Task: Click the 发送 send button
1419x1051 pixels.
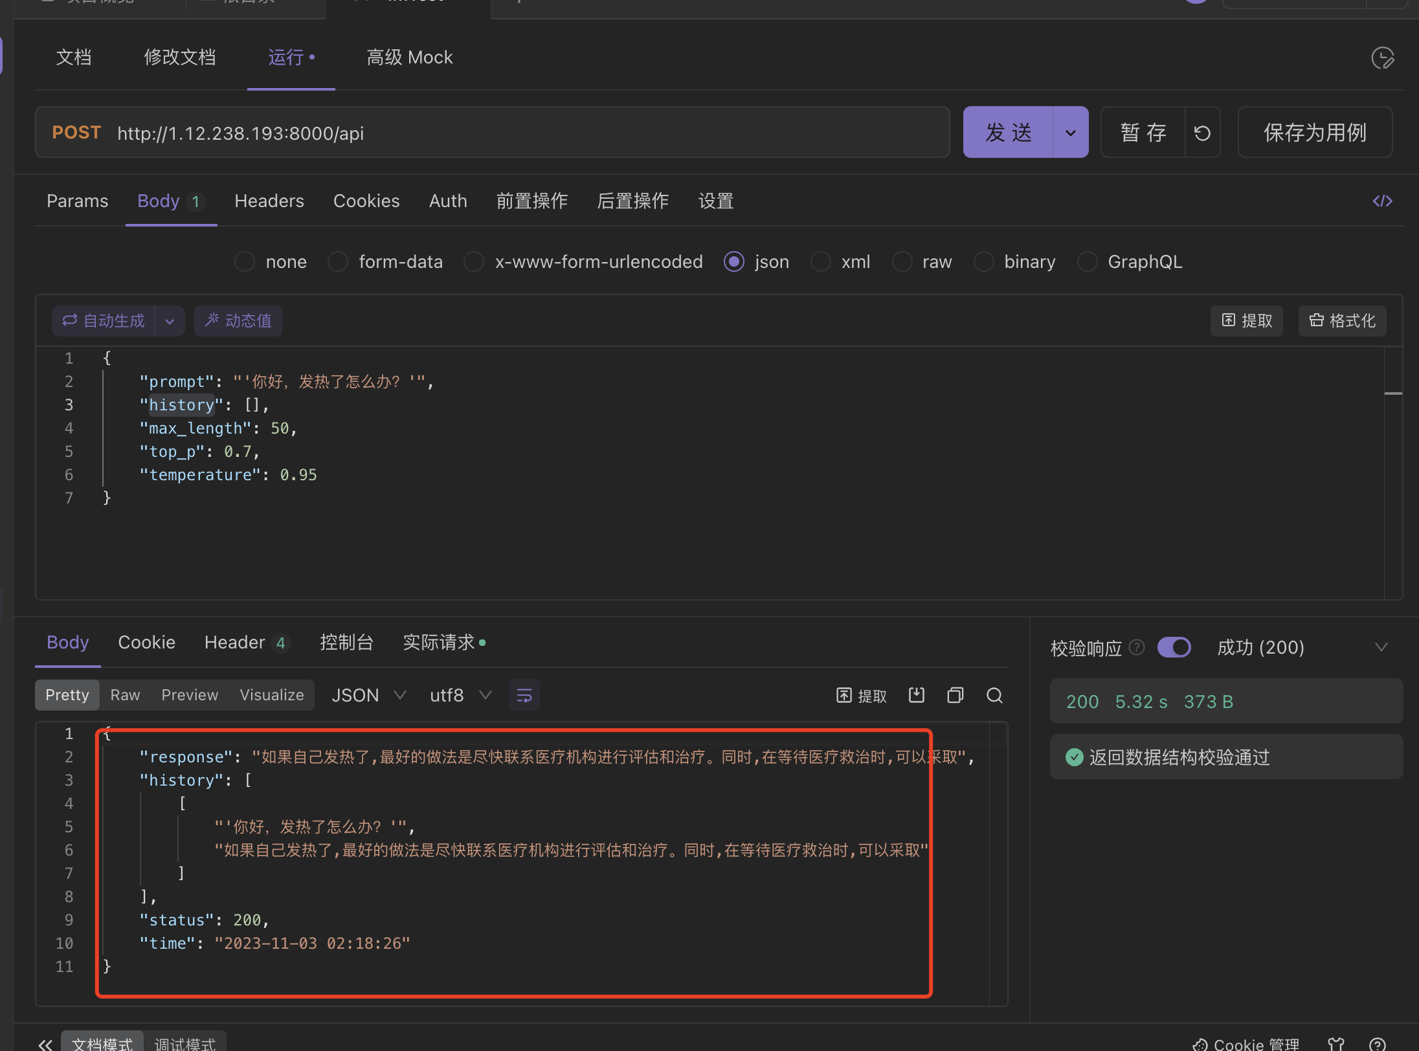Action: pyautogui.click(x=1009, y=133)
